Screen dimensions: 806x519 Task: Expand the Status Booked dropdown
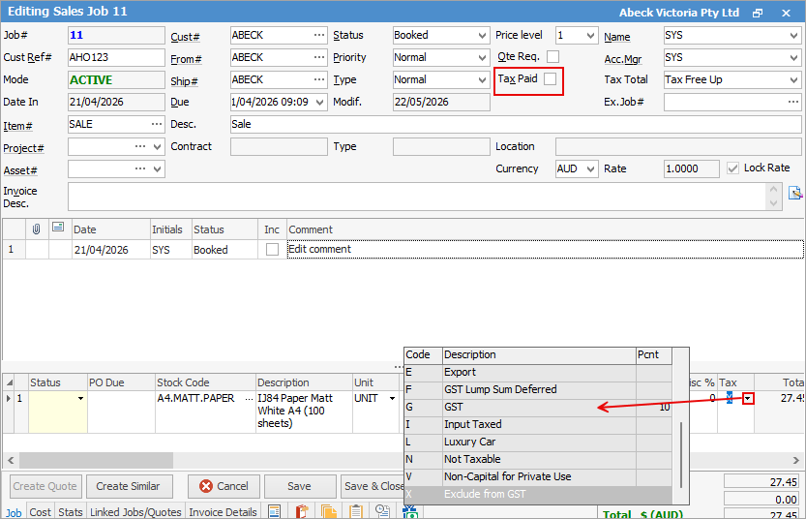(482, 36)
